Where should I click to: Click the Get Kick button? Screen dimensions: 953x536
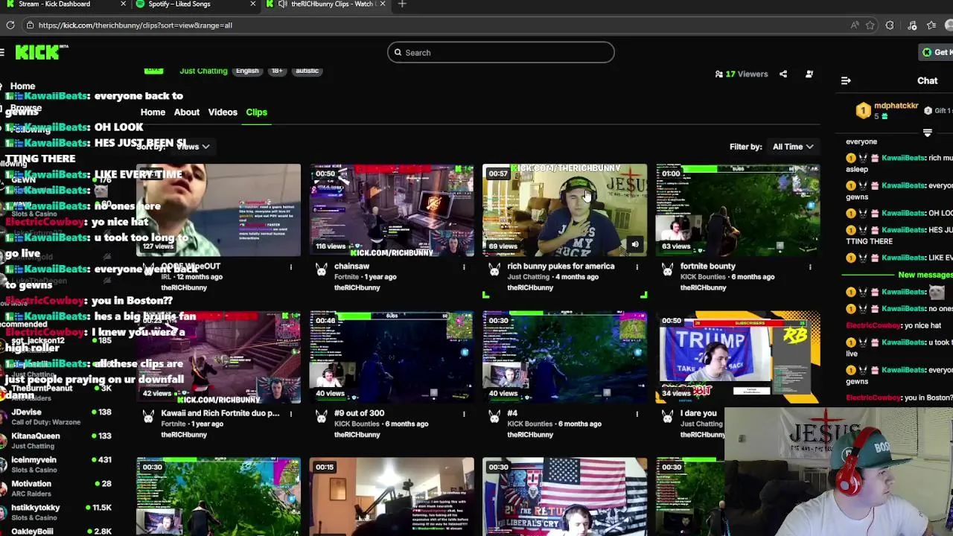[937, 52]
